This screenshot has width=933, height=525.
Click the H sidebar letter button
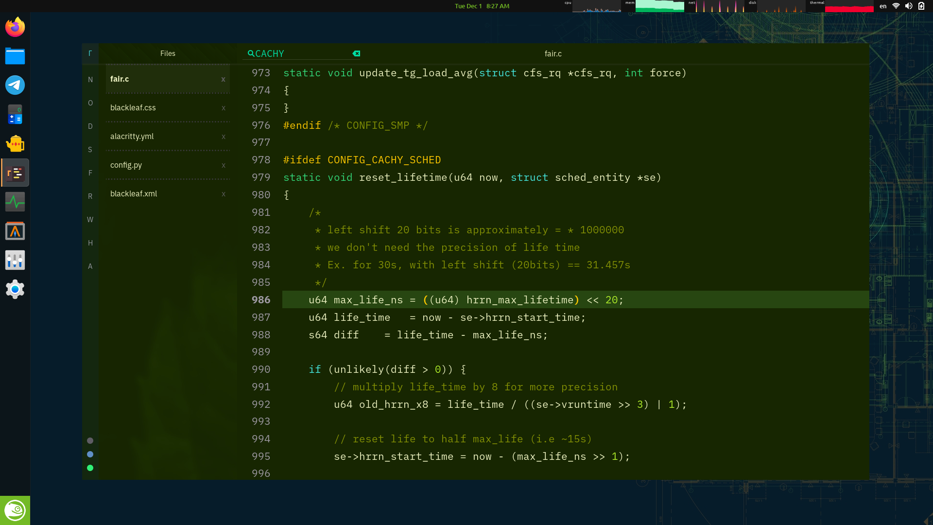pos(90,243)
